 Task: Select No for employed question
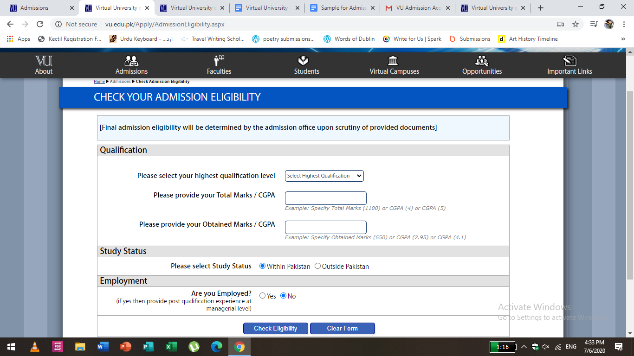284,296
